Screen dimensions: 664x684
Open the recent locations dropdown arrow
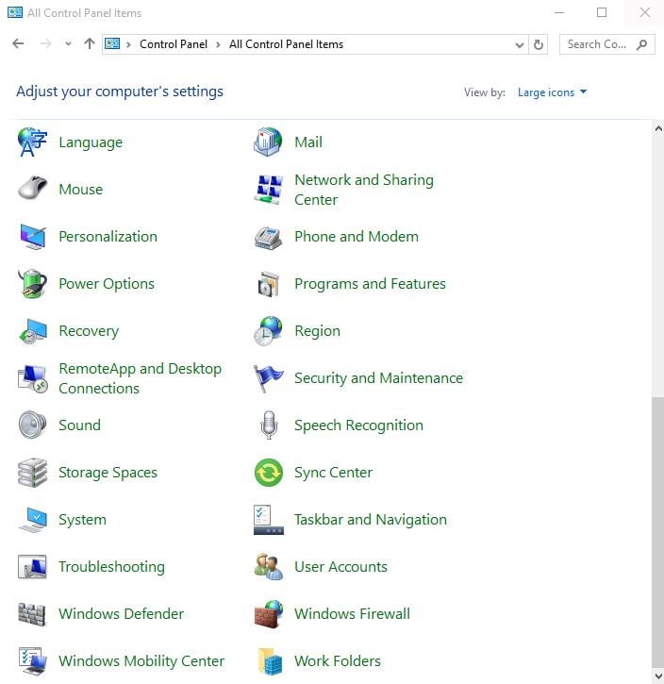68,44
